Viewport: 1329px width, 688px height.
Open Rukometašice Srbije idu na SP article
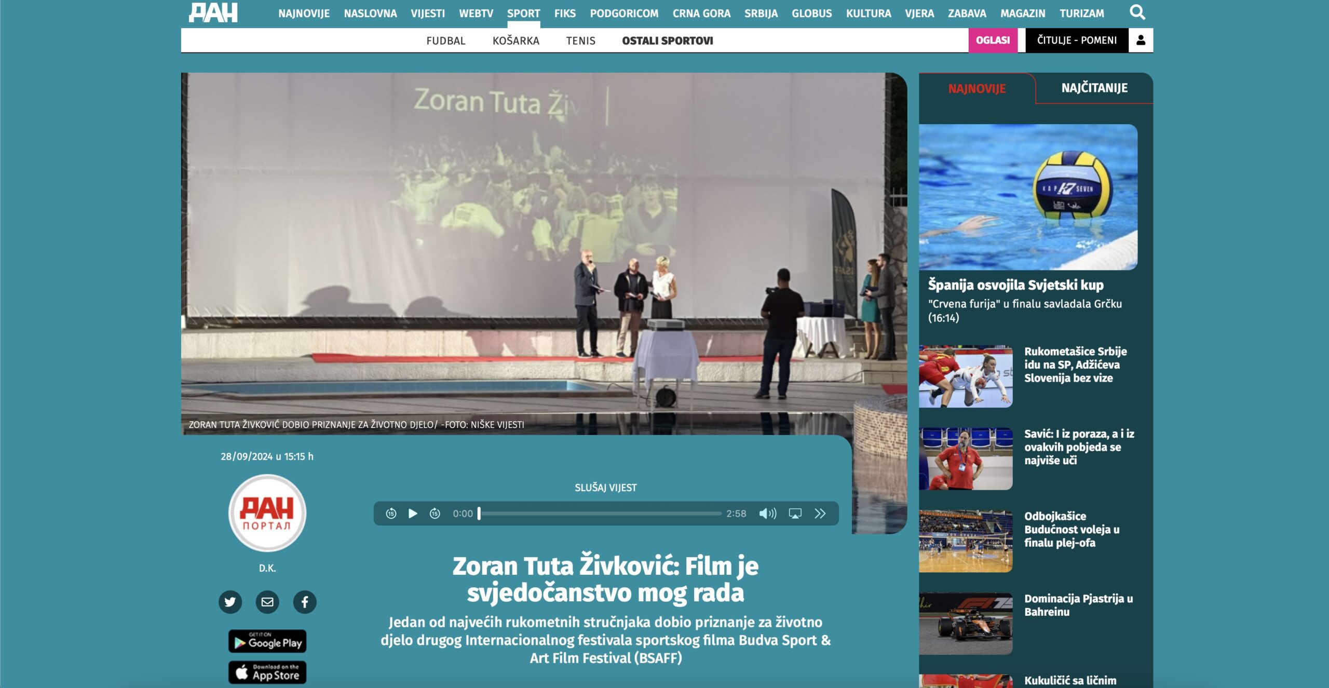(x=1075, y=365)
